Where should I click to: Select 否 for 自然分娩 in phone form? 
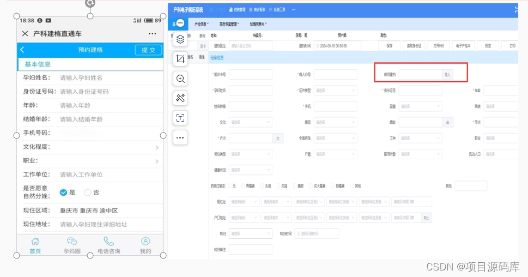click(x=88, y=192)
